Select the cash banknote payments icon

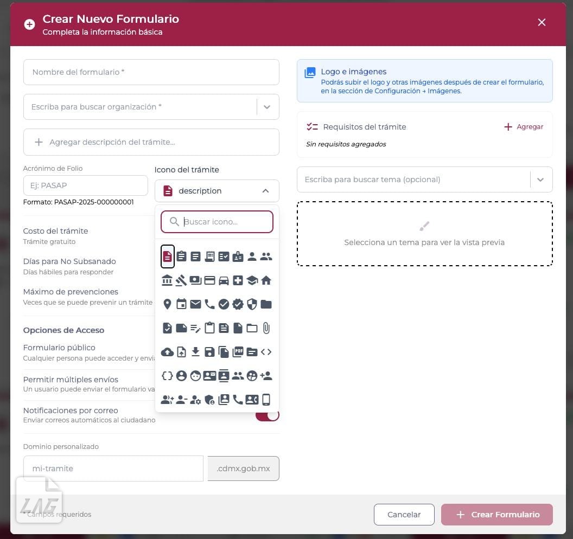[x=195, y=280]
